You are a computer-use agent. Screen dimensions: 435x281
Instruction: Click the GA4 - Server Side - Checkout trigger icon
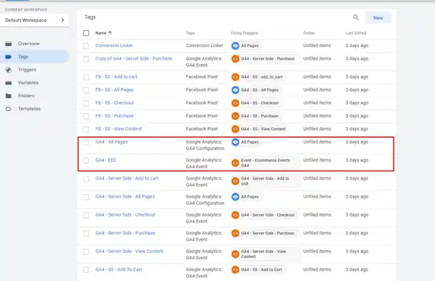pyautogui.click(x=236, y=215)
